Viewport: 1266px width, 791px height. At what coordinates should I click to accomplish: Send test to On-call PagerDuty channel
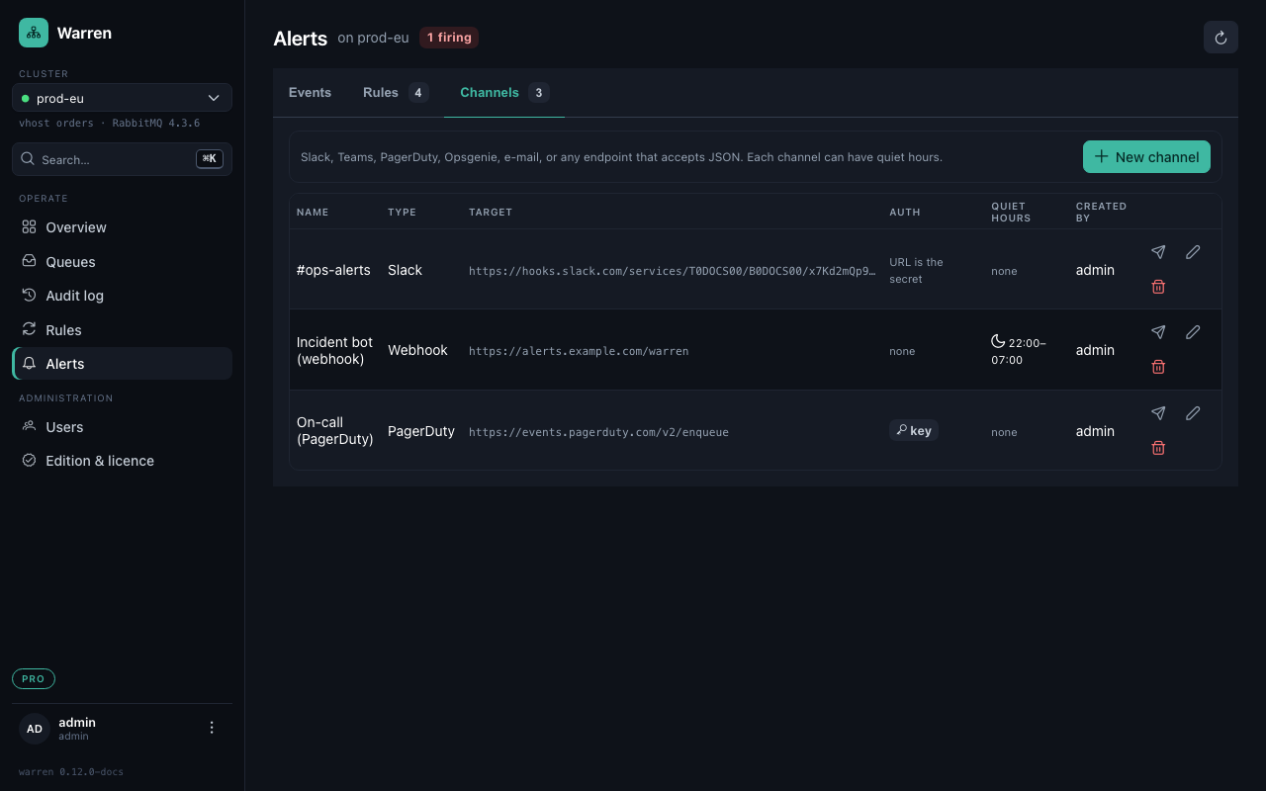tap(1158, 413)
